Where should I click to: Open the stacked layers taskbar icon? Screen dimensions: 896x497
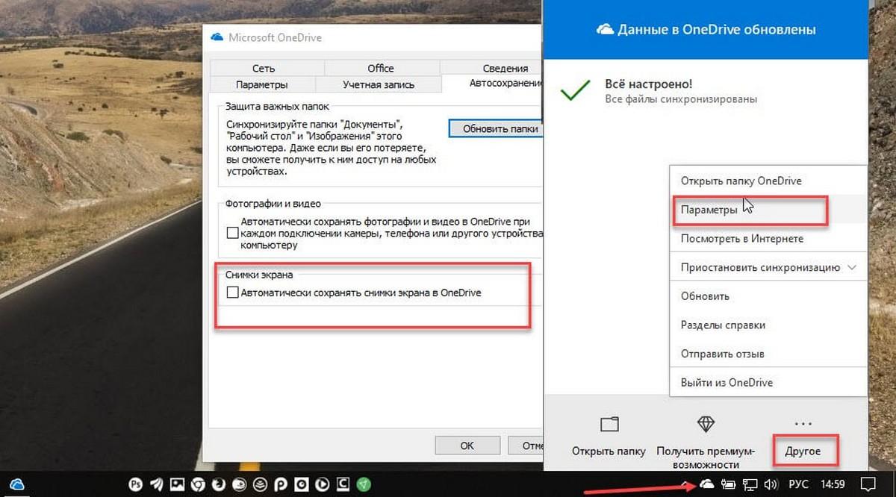260,484
